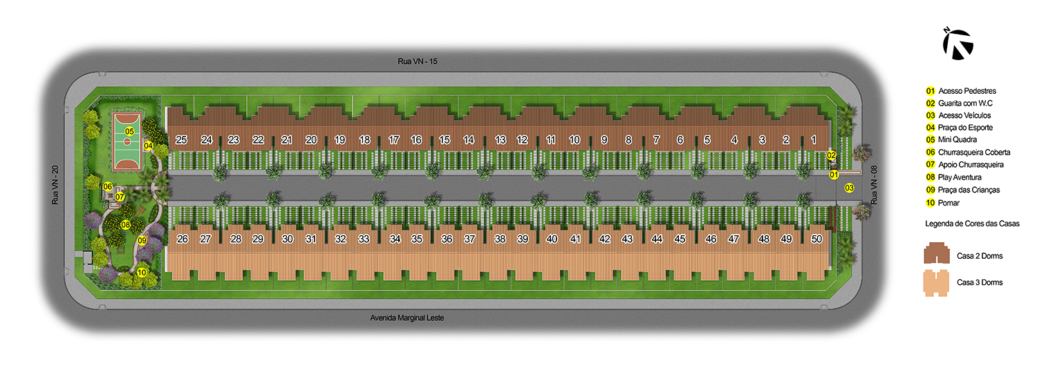Select house number 32

point(341,239)
